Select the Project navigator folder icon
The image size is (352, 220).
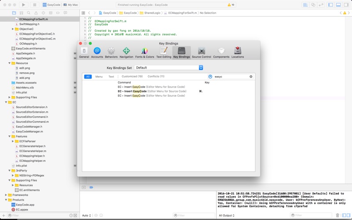point(14,13)
